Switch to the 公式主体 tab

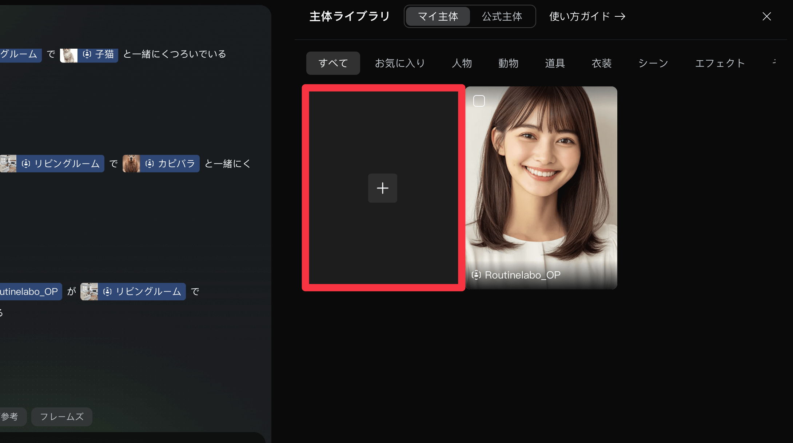click(x=502, y=16)
